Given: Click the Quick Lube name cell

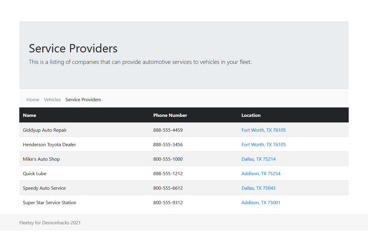Looking at the screenshot, I should click(34, 174).
